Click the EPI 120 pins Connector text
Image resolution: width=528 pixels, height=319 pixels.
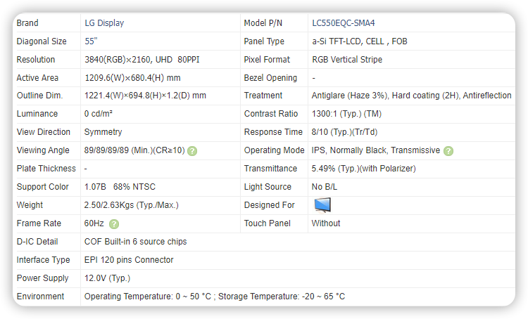[x=129, y=260]
